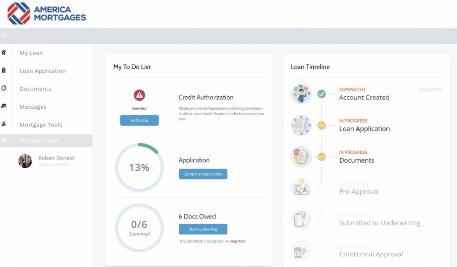This screenshot has height=267, width=457.
Task: Click the 0/6 Submitted progress circle
Action: 139,228
